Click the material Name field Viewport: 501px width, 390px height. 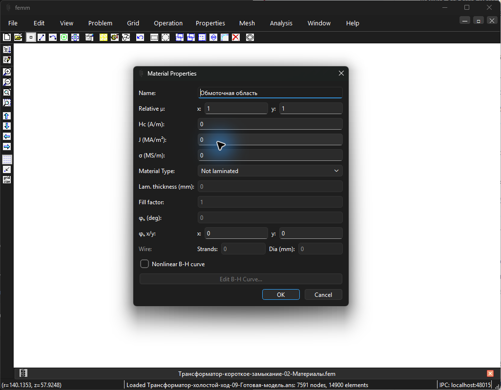click(x=270, y=93)
